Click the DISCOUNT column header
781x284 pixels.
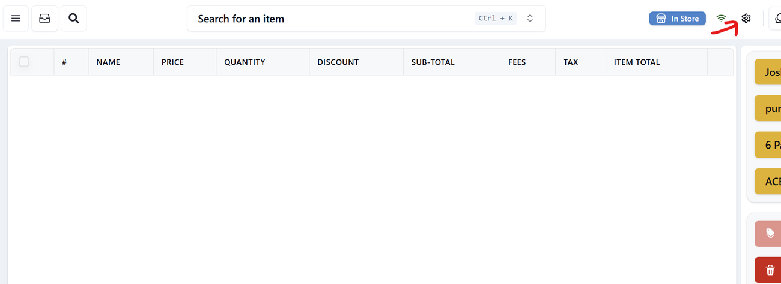[x=338, y=62]
